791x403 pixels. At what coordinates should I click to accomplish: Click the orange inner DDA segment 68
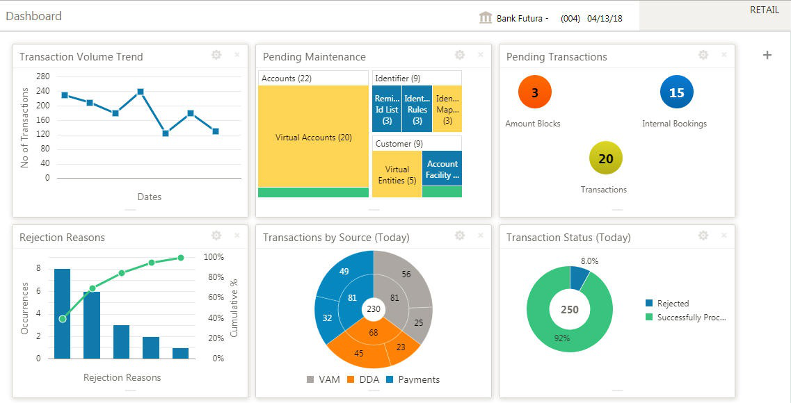[374, 332]
